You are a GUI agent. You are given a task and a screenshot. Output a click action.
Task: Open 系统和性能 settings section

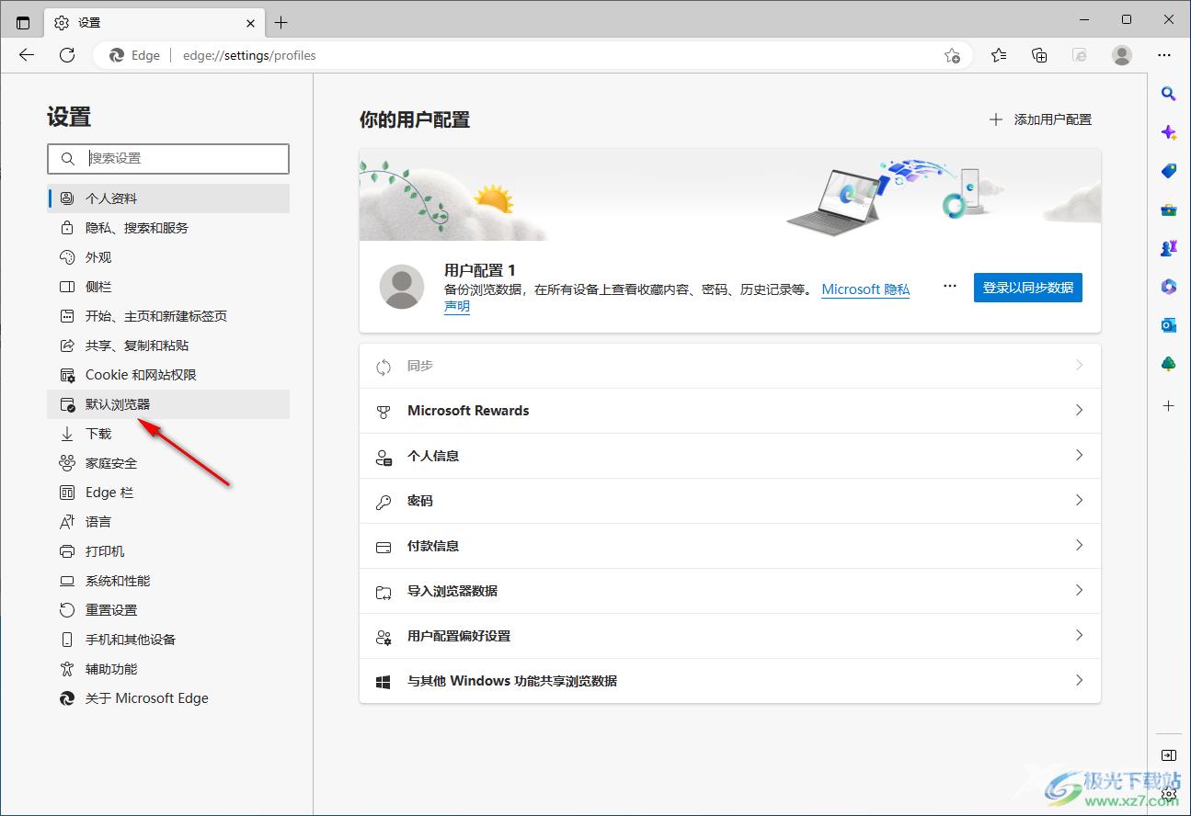coord(168,581)
